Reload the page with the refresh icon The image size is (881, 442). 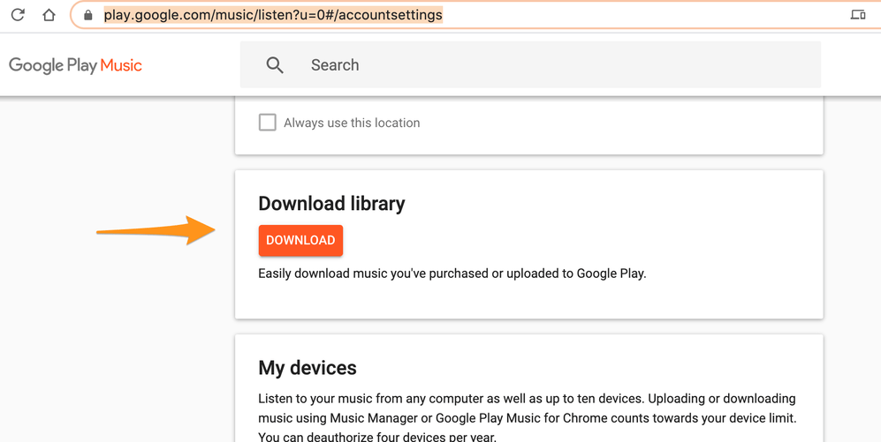click(18, 15)
